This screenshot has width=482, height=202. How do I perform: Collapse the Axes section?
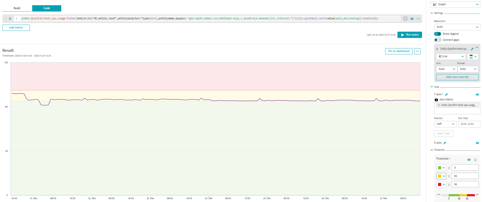tap(432, 87)
